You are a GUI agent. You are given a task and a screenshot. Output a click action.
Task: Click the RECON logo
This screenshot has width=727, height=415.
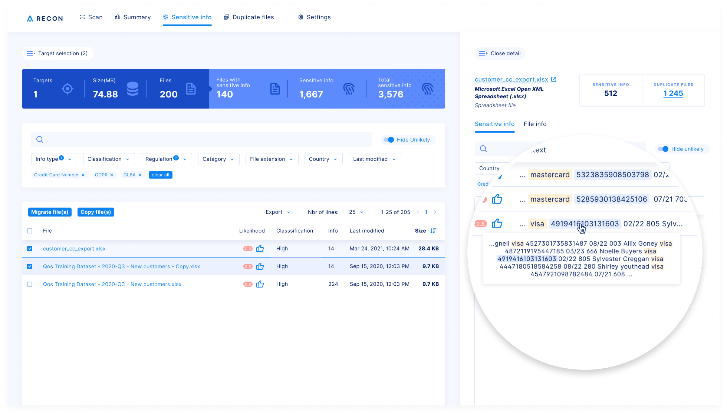45,18
